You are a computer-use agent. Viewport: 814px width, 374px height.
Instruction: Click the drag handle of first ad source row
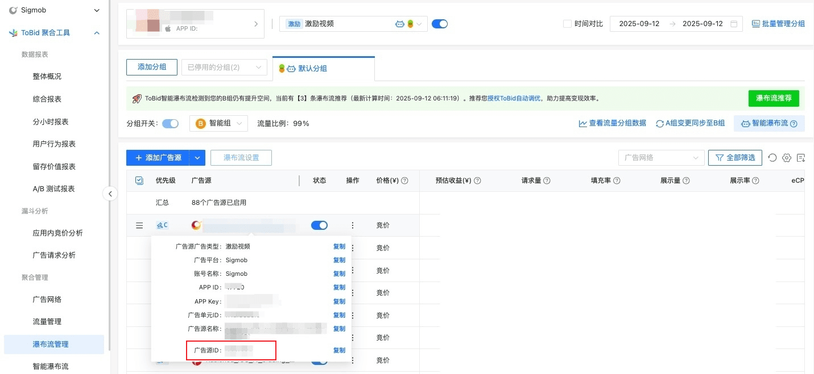139,225
